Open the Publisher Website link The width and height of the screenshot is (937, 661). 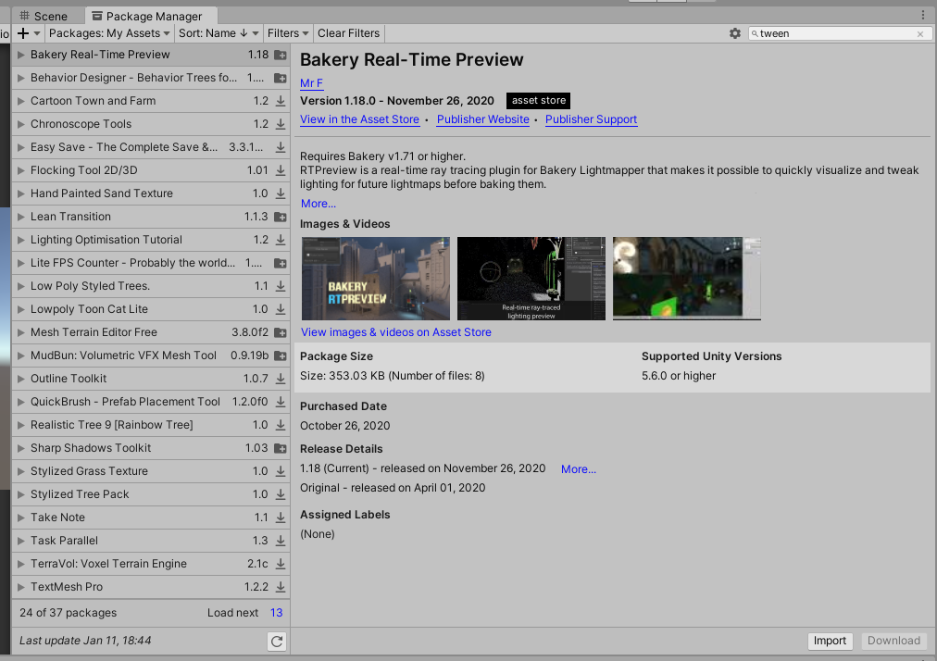(482, 119)
